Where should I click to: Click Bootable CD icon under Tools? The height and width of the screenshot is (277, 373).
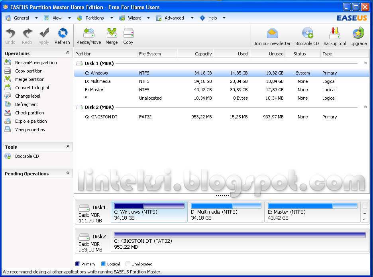8,156
